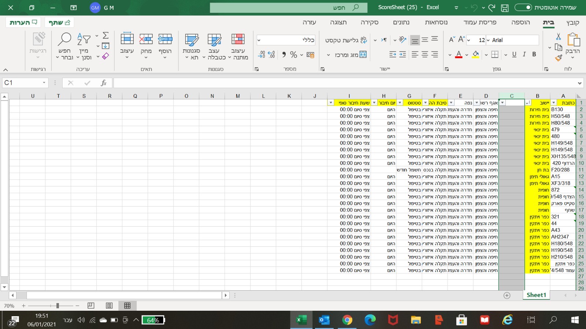
Task: Click the Merge and Center (מזג ומרכז) icon
Action: (363, 55)
